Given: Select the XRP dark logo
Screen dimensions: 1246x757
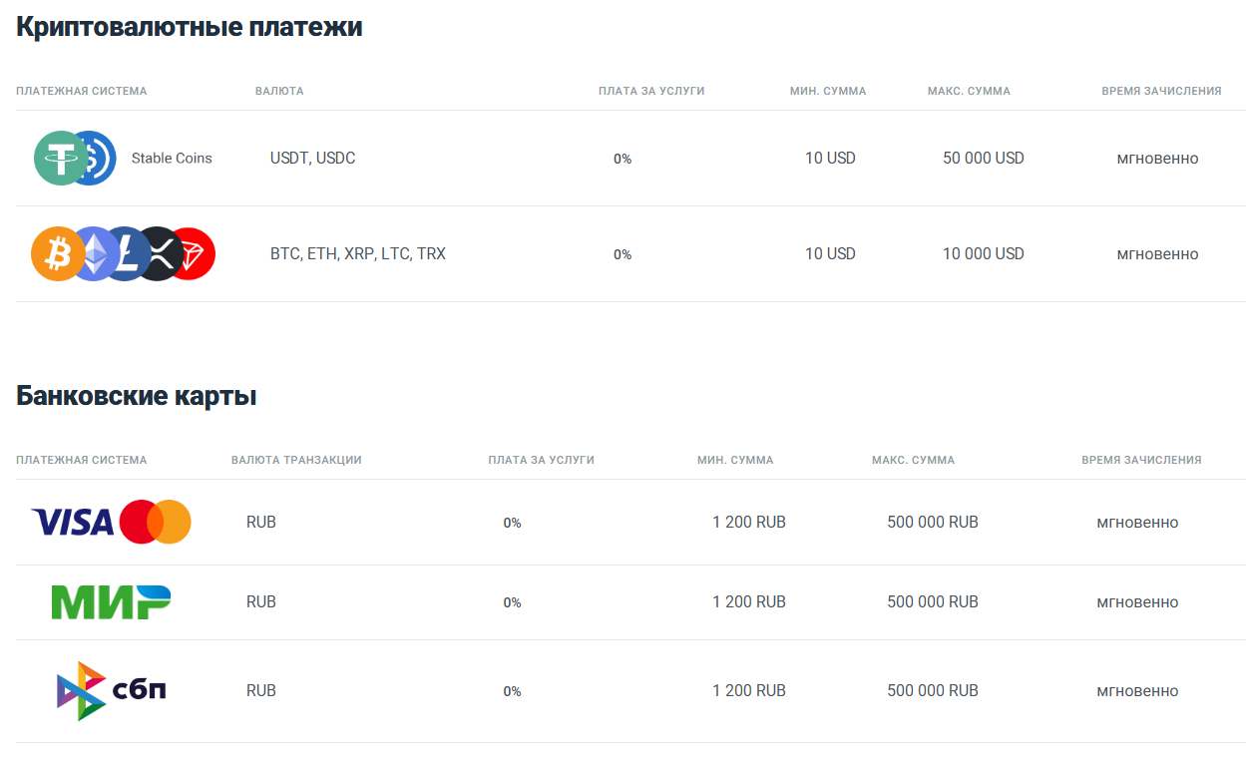Looking at the screenshot, I should click(159, 253).
